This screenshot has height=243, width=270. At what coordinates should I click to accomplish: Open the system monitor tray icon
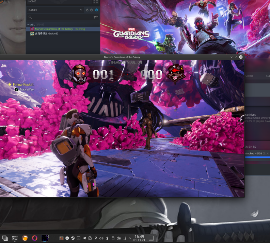pos(61,238)
